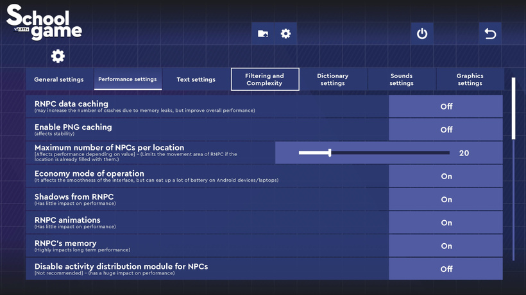Image resolution: width=526 pixels, height=295 pixels.
Task: Turn off Shadows from RNPC
Action: [x=446, y=200]
